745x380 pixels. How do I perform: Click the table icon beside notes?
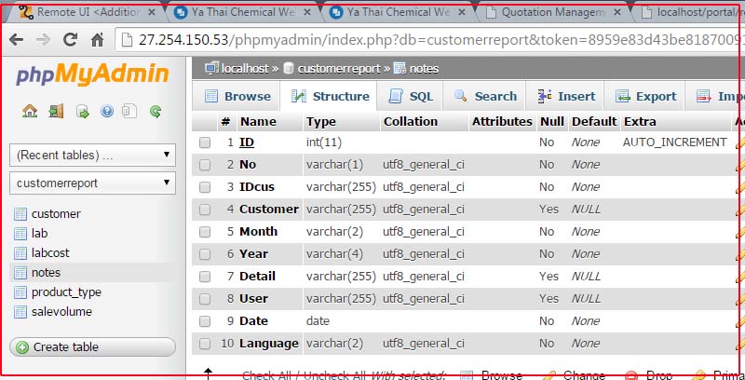(20, 273)
